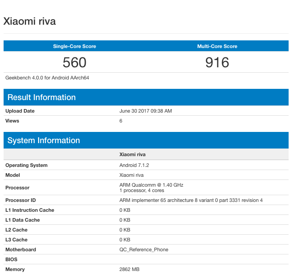Click the Multi-Core Score header
Viewport: 294px width, 280px height.
[217, 46]
